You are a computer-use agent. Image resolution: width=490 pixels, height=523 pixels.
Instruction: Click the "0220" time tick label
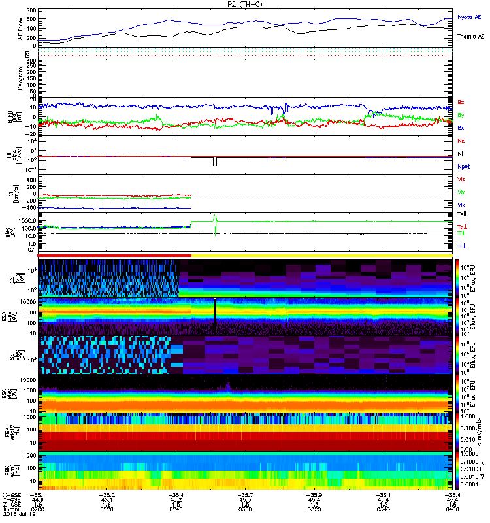coord(106,509)
